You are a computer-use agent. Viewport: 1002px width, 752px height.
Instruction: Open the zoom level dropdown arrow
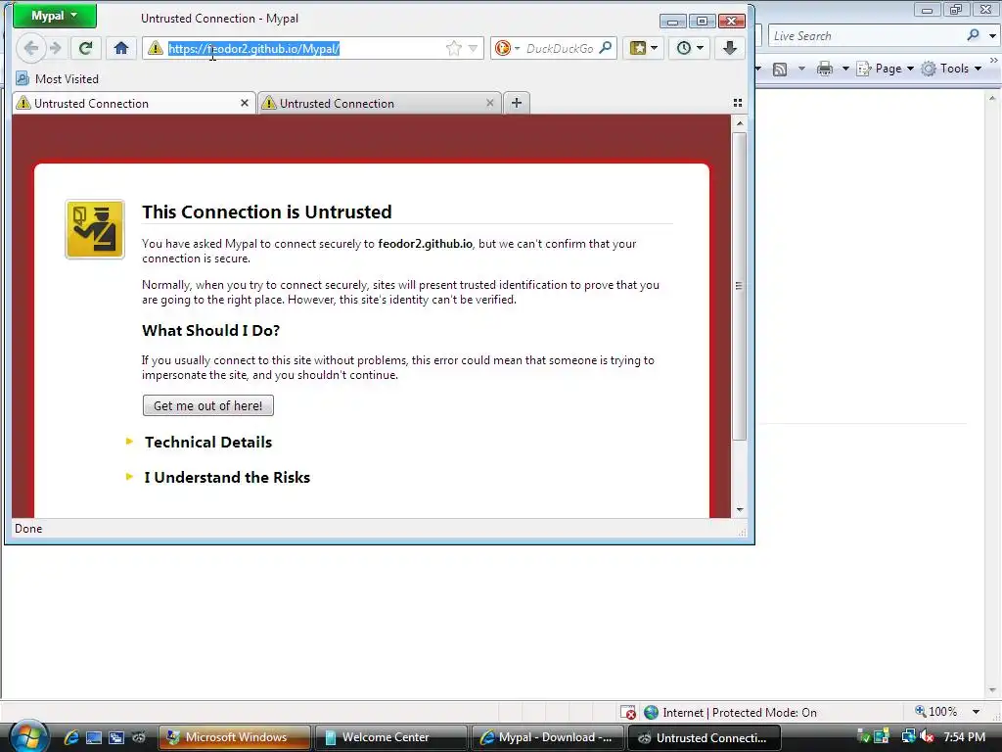pos(976,712)
